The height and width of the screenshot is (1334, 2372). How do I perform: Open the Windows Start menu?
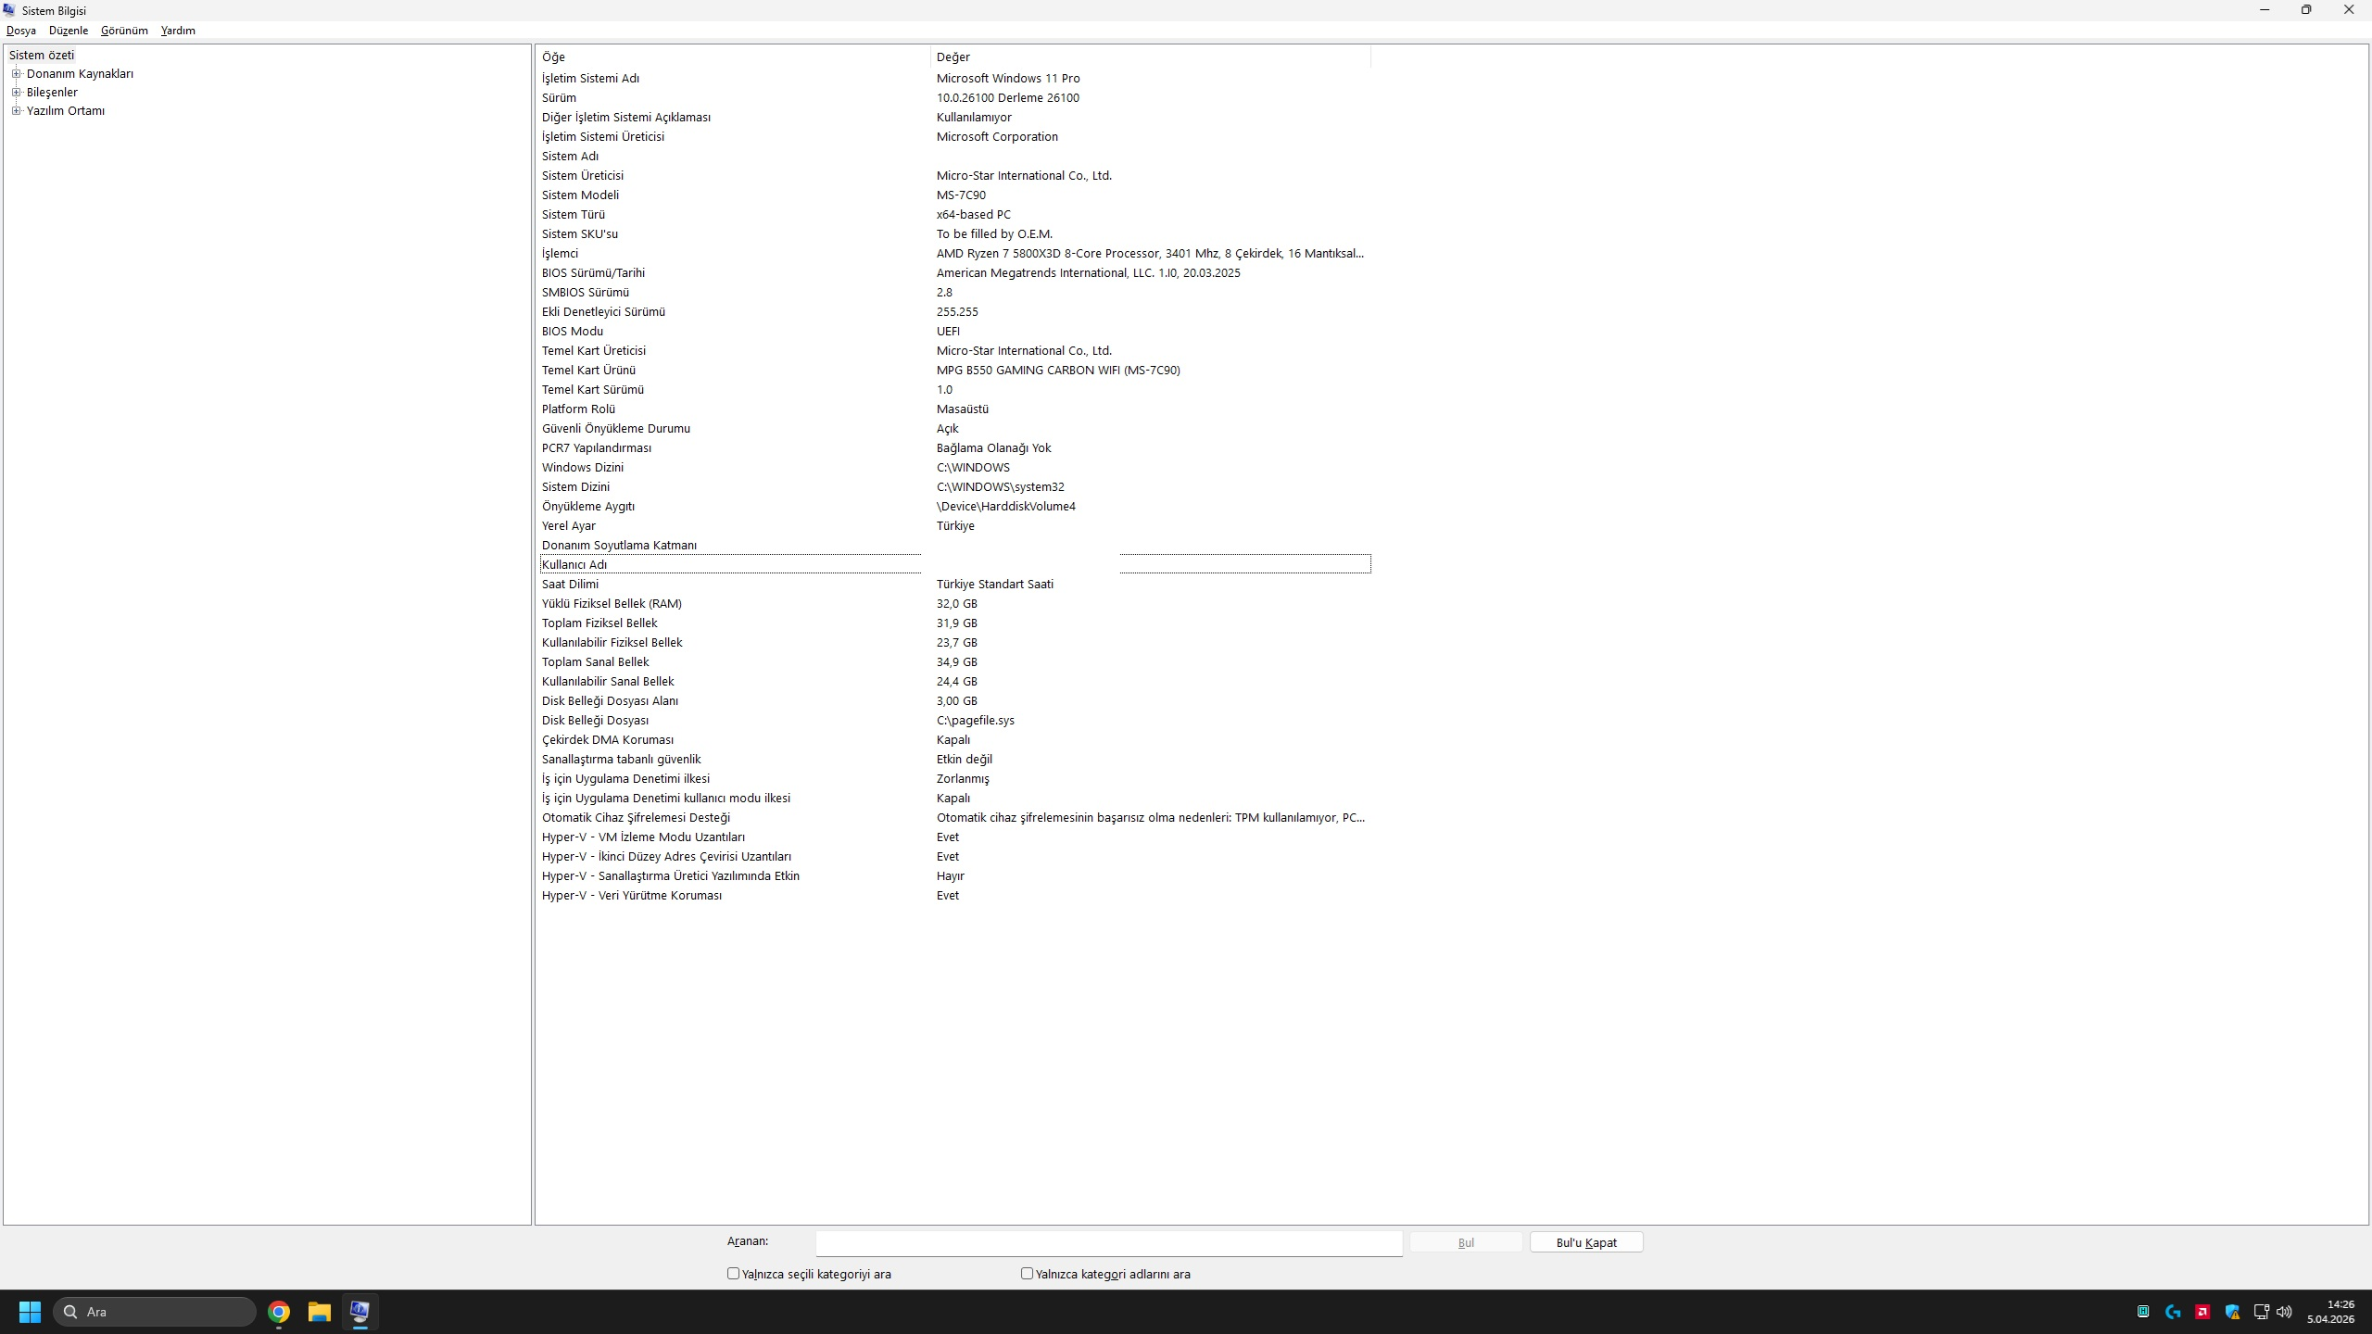point(30,1312)
